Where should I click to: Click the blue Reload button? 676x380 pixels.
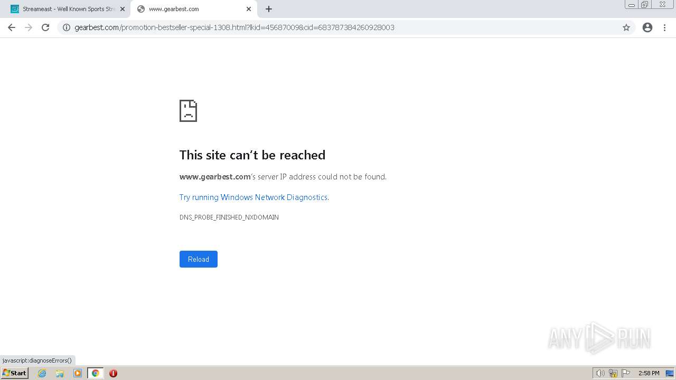click(x=199, y=259)
